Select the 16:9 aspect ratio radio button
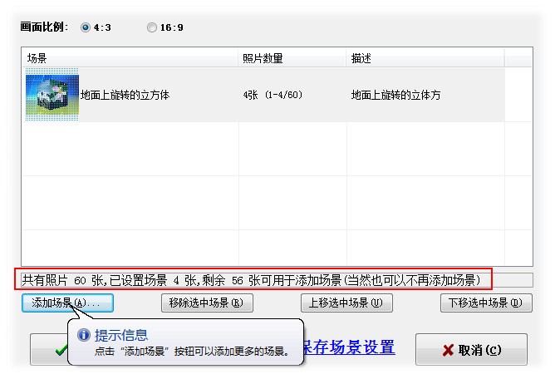 [x=152, y=27]
